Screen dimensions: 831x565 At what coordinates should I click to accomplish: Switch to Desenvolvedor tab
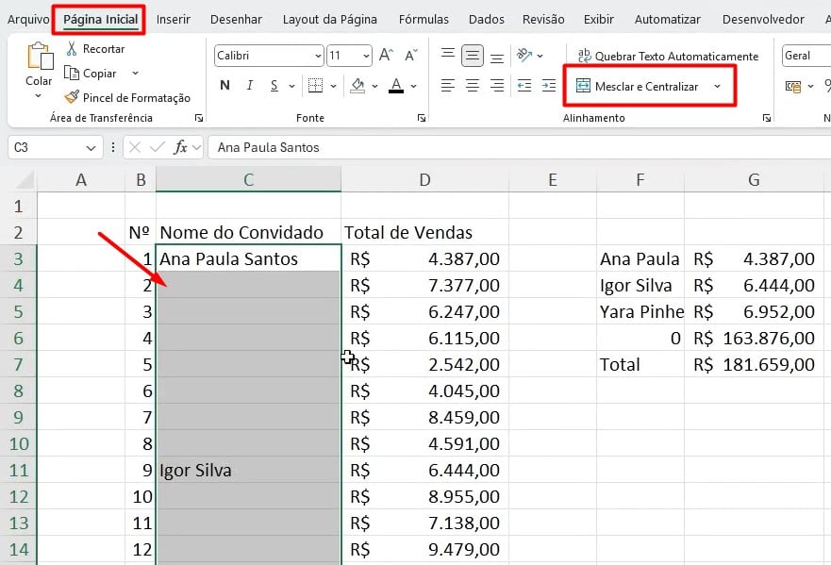763,20
